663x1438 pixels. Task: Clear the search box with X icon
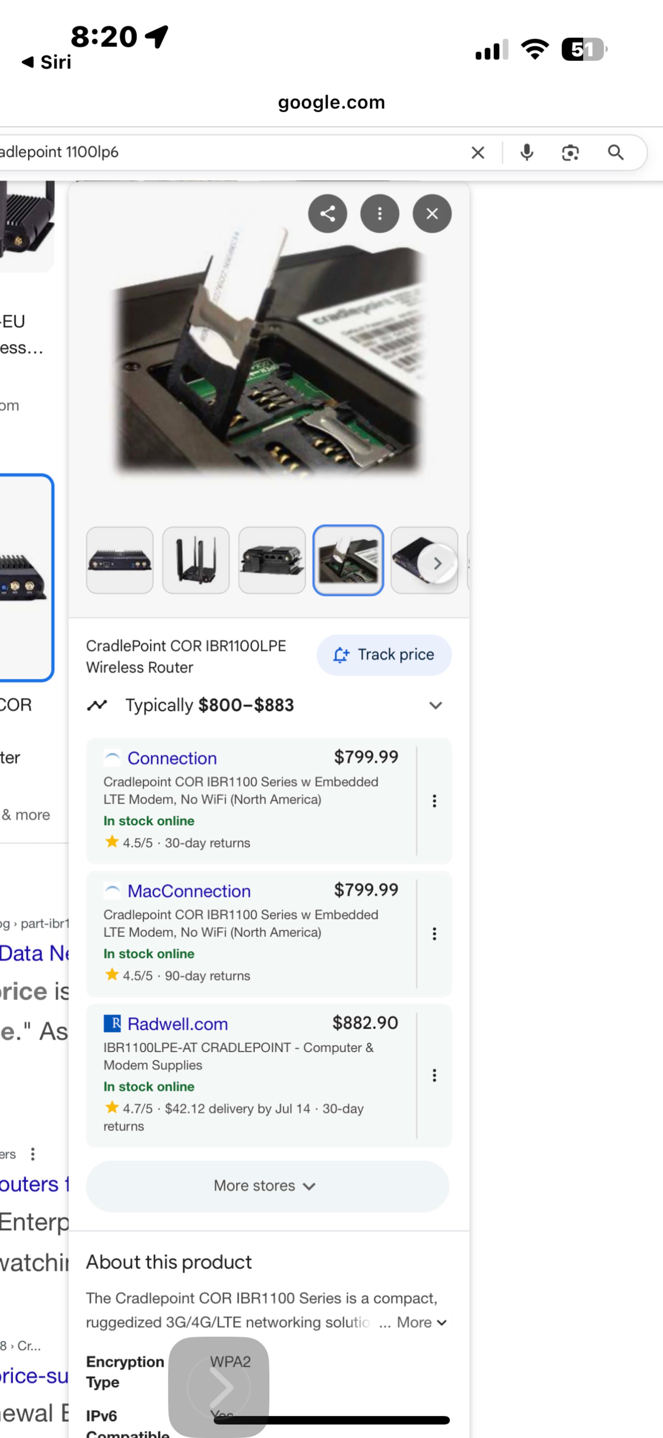pyautogui.click(x=478, y=152)
